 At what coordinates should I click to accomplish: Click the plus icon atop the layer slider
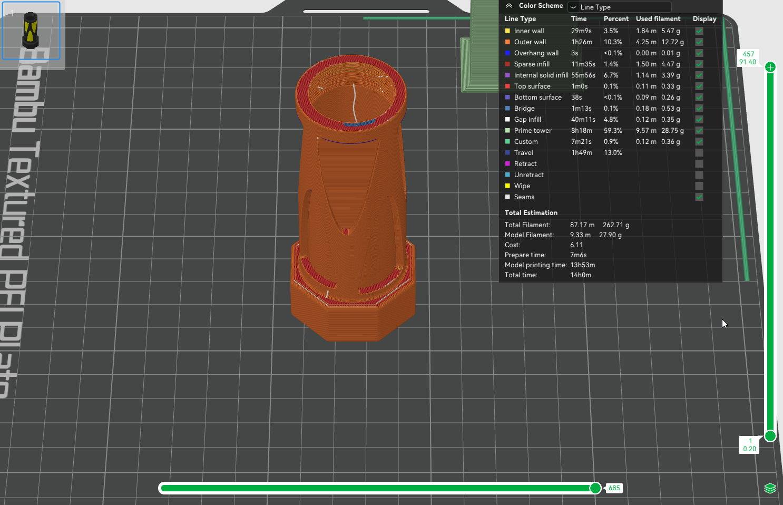(770, 67)
